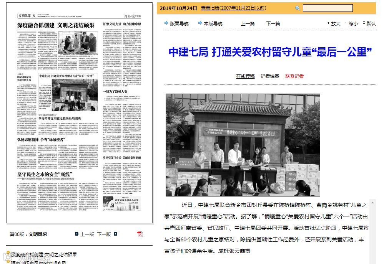
Task: Open 联系记者 link
Action: point(294,76)
